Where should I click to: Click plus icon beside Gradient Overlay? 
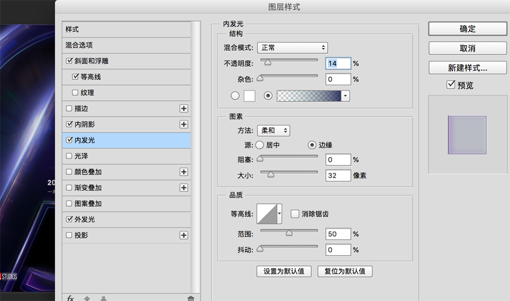184,188
